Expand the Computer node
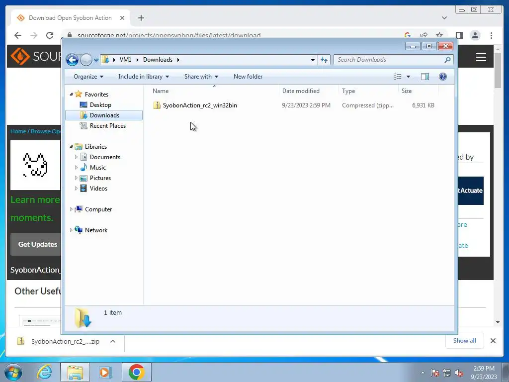 72,209
